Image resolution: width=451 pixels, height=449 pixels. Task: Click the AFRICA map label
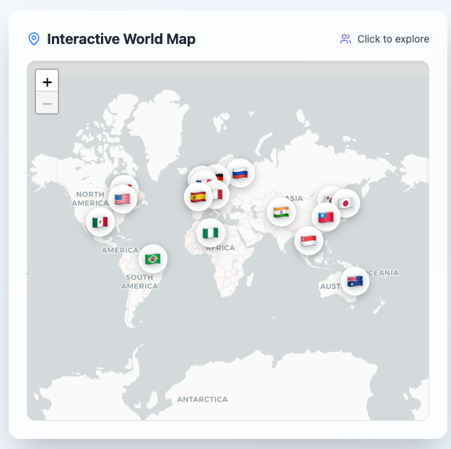(220, 248)
